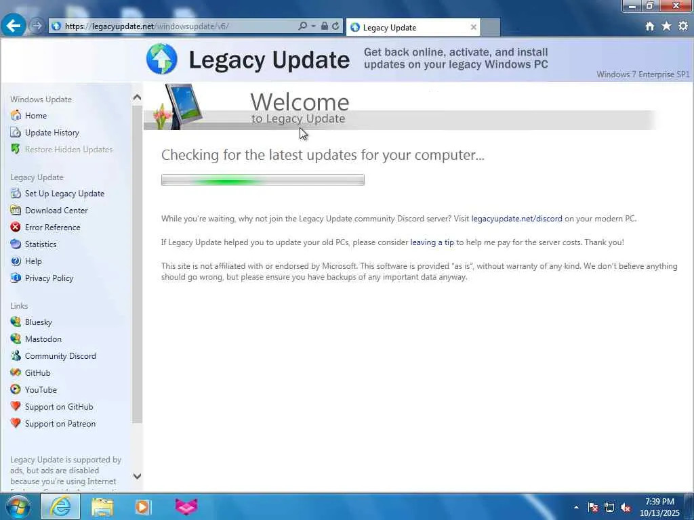
Task: Open Update History link
Action: coord(52,132)
